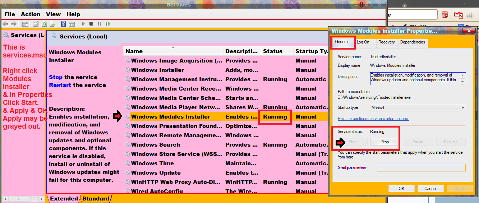Click the gray signal bars browser icon
479x203 pixels.
(470, 15)
